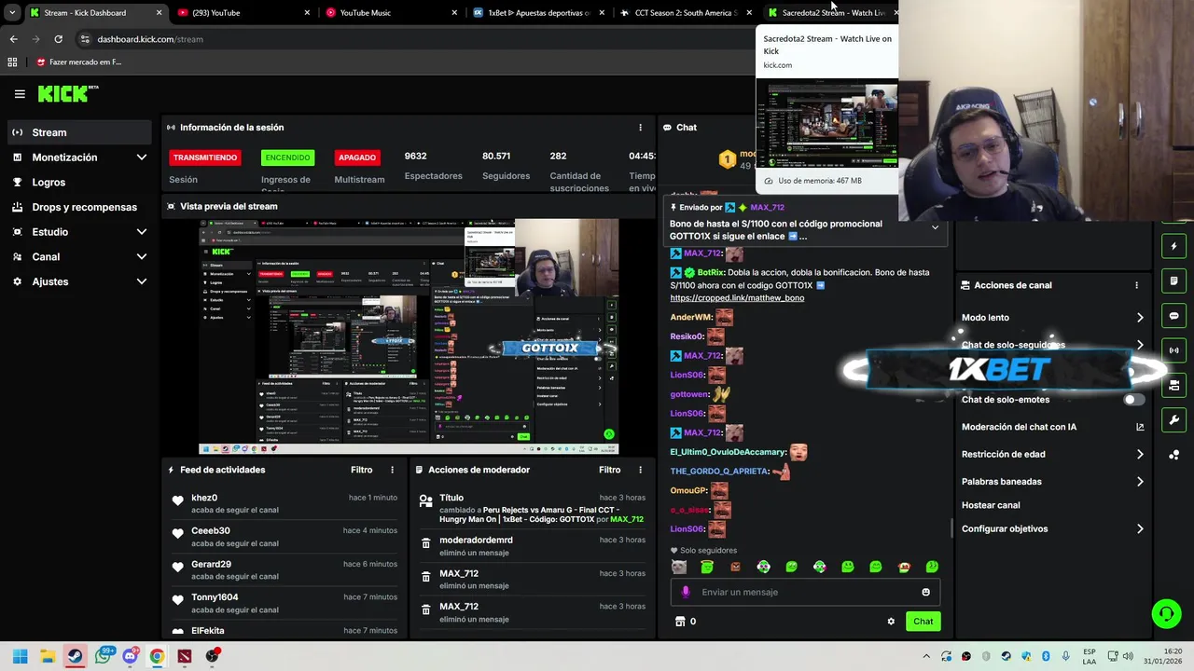The width and height of the screenshot is (1194, 671).
Task: Open three-dot menu of Acciones de moderador
Action: pos(640,470)
